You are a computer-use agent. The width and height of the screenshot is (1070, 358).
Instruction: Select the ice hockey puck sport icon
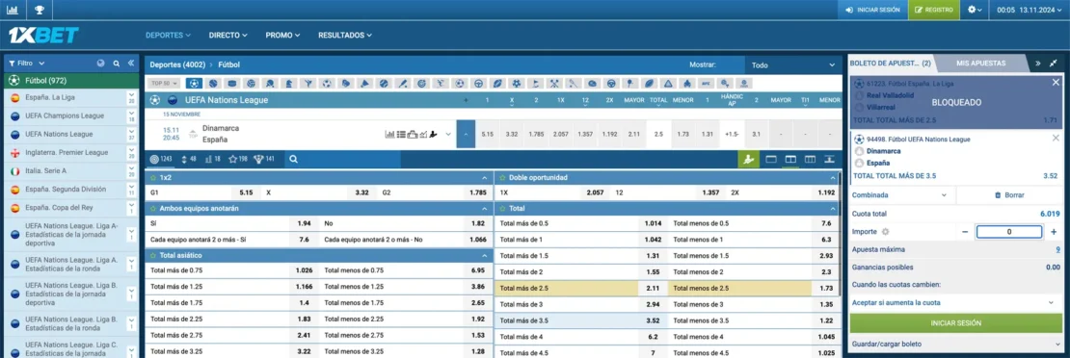pyautogui.click(x=232, y=83)
